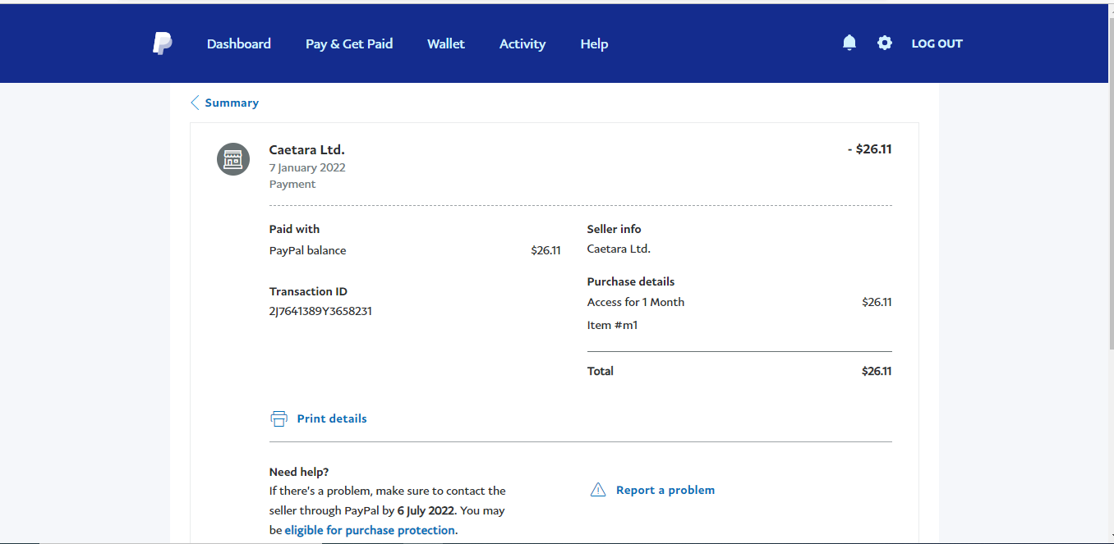Click the Need help? heading
This screenshot has height=544, width=1114.
point(299,472)
